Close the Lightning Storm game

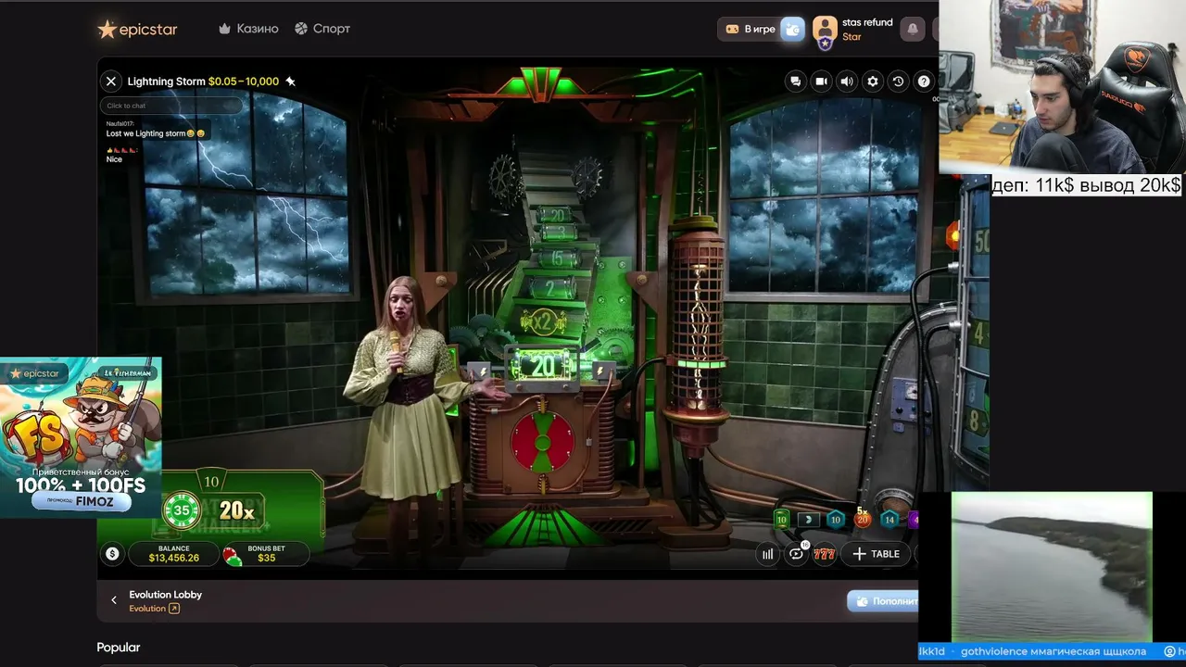pyautogui.click(x=111, y=82)
